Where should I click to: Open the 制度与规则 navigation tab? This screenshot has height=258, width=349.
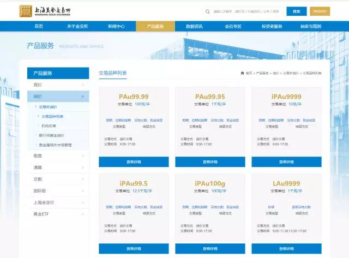[x=311, y=26]
